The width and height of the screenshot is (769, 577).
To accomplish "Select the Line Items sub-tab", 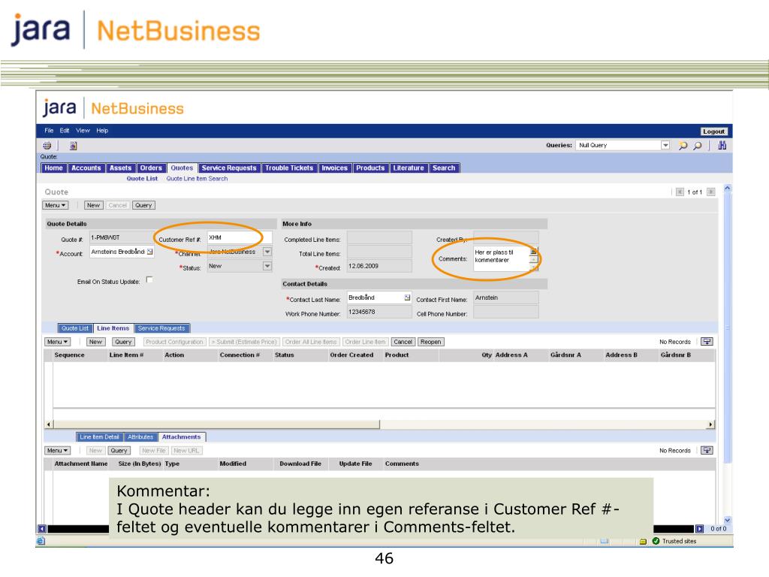I will 113,328.
